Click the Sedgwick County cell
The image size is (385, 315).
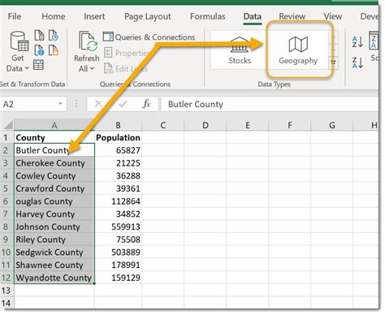click(x=54, y=252)
